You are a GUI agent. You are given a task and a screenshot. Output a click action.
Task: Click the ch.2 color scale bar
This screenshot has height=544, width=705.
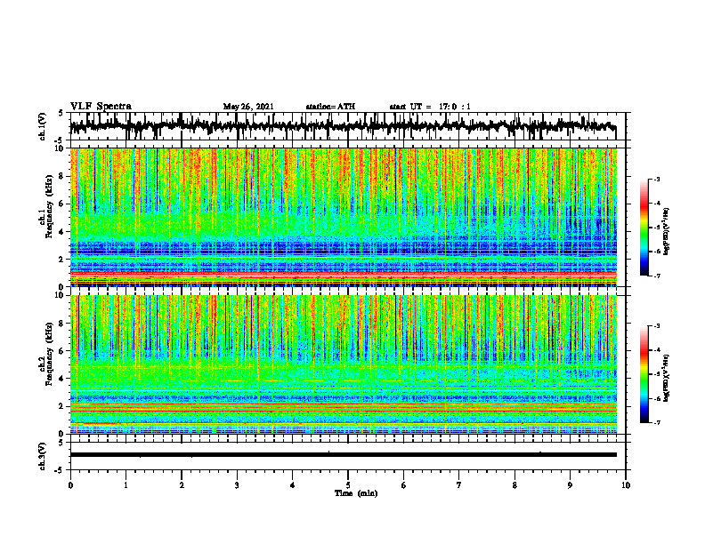tap(644, 374)
